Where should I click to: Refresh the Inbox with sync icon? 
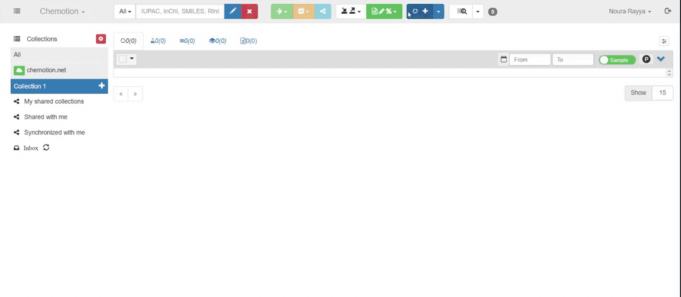46,148
